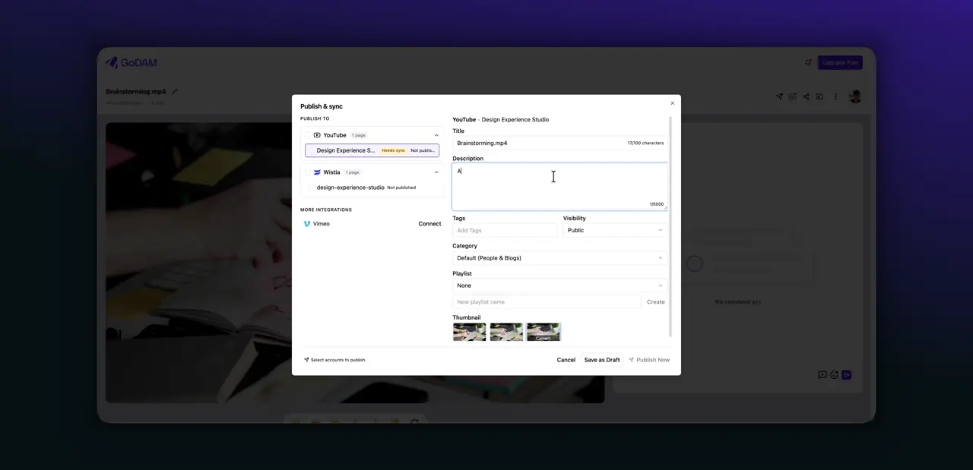973x470 pixels.
Task: Click the Vimeo logo icon
Action: 307,224
